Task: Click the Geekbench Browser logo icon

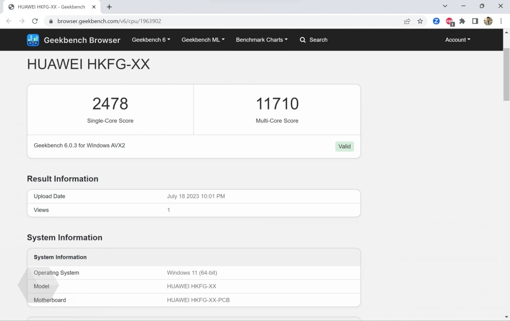Action: tap(33, 40)
